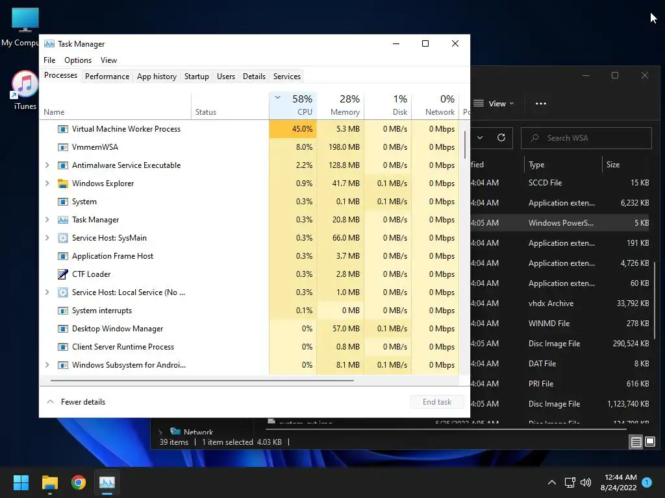Switch to the App history tab
Image resolution: width=665 pixels, height=498 pixels.
157,77
